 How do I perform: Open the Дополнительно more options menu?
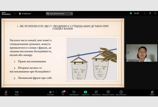click(121, 92)
